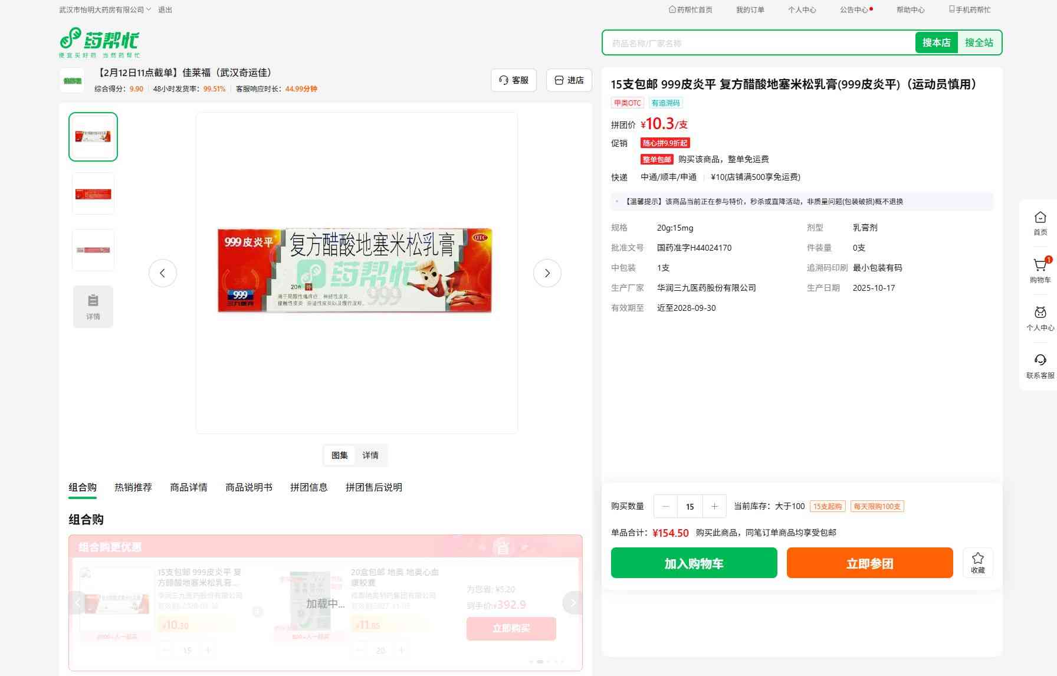Increase purchase quantity with plus button
This screenshot has width=1057, height=676.
pyautogui.click(x=714, y=506)
